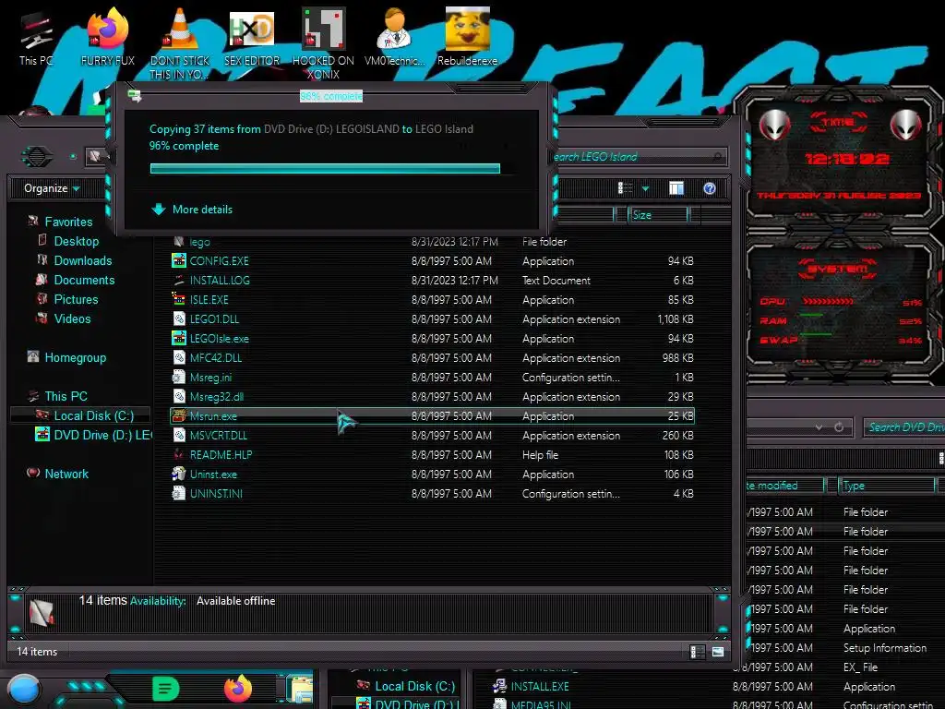
Task: Open the HOOKED ON XONIX desktop icon
Action: (323, 43)
